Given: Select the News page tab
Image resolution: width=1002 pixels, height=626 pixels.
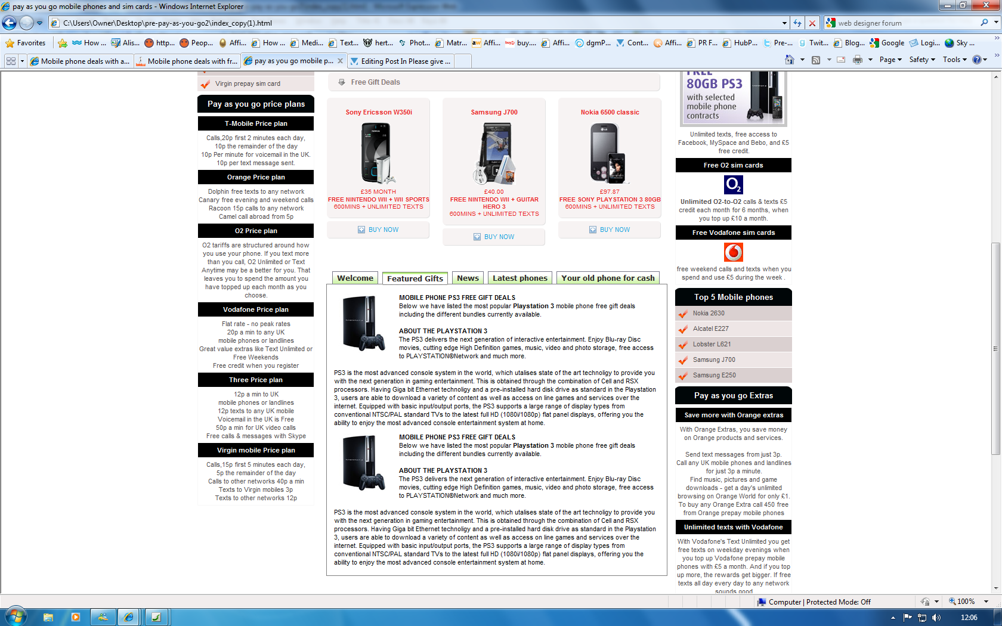Looking at the screenshot, I should tap(468, 278).
